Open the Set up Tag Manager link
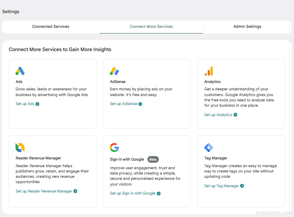Screen dimensions: 294x217 click(x=224, y=186)
